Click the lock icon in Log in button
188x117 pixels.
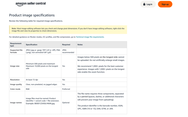pyautogui.click(x=144, y=4)
